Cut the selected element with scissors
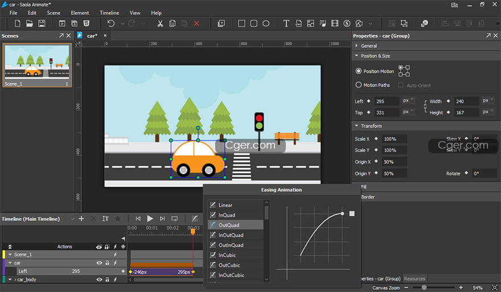Screen dimensions: 501x292 click(x=160, y=23)
